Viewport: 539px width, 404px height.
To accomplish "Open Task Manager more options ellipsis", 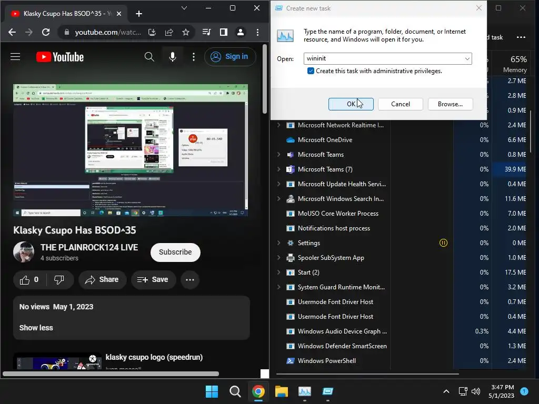I will [521, 37].
